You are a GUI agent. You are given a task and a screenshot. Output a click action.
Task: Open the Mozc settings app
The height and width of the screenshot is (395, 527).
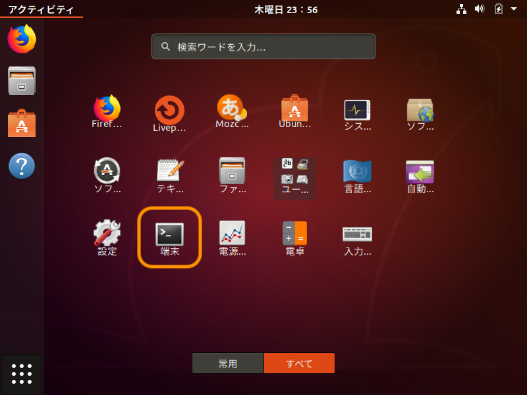coord(232,111)
